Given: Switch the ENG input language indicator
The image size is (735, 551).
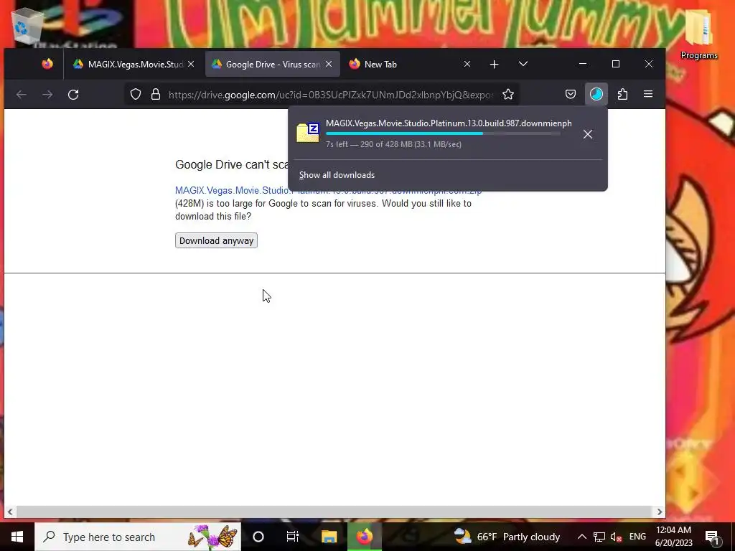Looking at the screenshot, I should 637,537.
